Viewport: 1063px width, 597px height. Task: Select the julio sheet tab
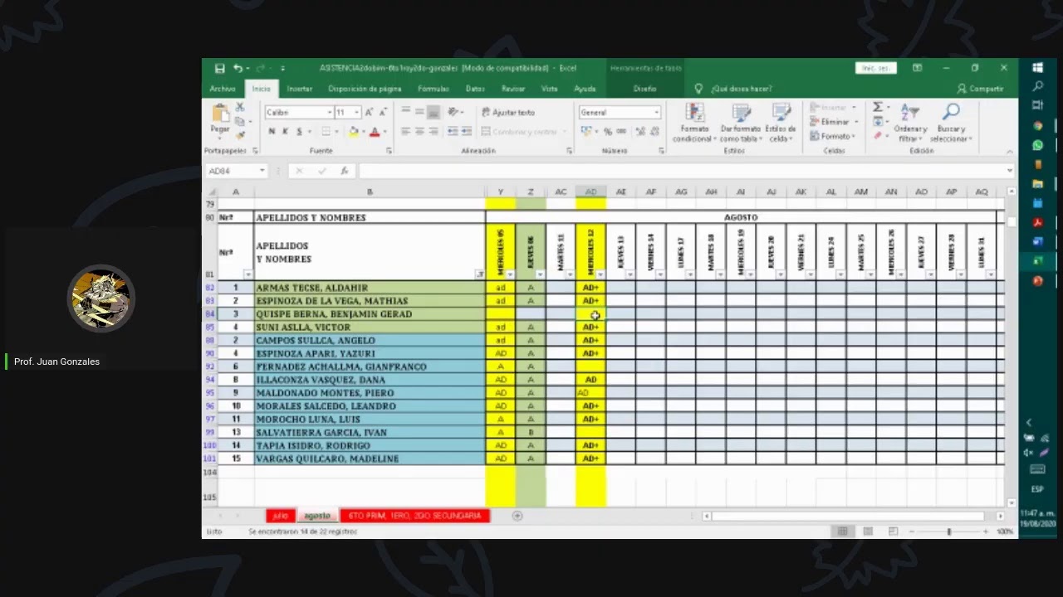tap(280, 516)
